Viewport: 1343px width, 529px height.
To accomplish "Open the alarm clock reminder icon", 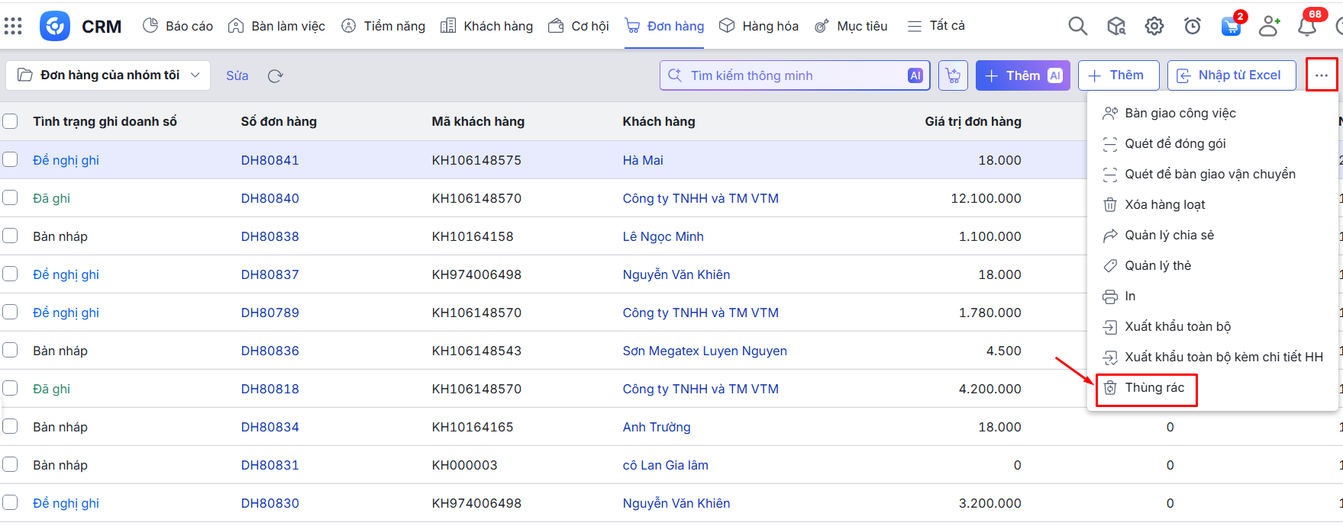I will coord(1192,26).
